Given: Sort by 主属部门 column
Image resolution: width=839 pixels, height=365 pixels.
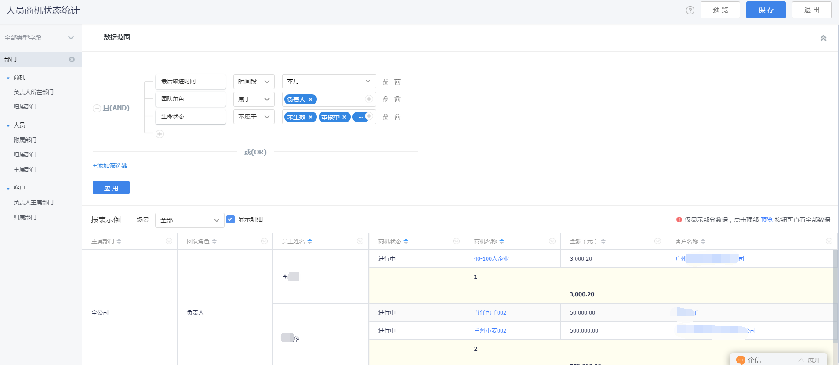Looking at the screenshot, I should 119,241.
